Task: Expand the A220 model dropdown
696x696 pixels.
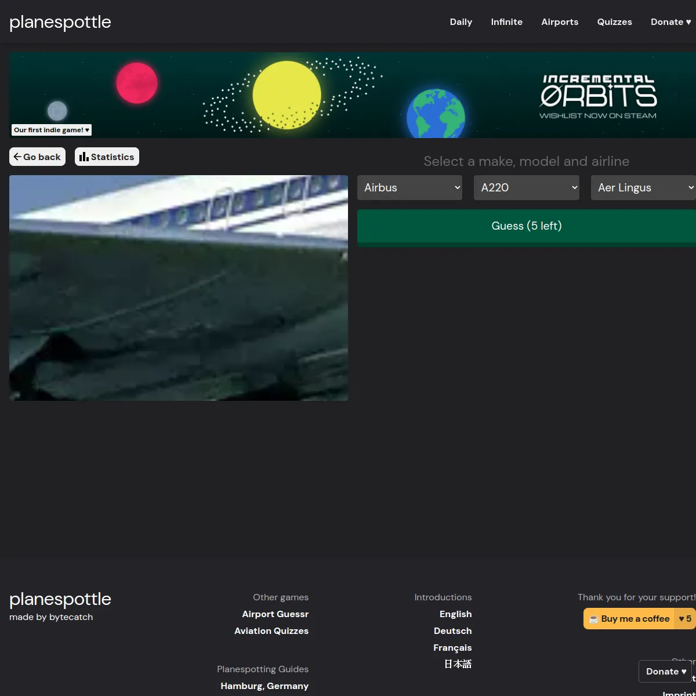Action: [x=527, y=187]
